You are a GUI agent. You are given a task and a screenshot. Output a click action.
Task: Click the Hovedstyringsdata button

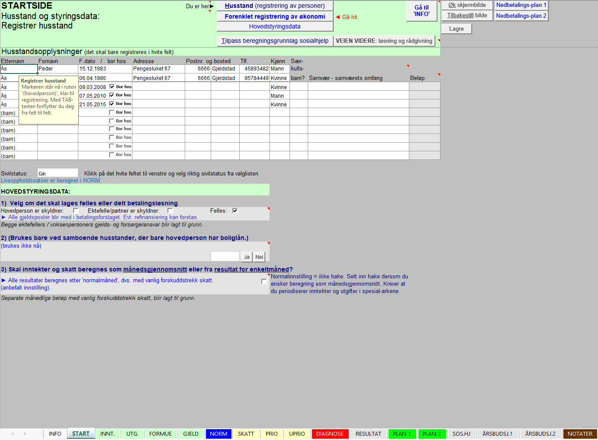click(x=275, y=26)
